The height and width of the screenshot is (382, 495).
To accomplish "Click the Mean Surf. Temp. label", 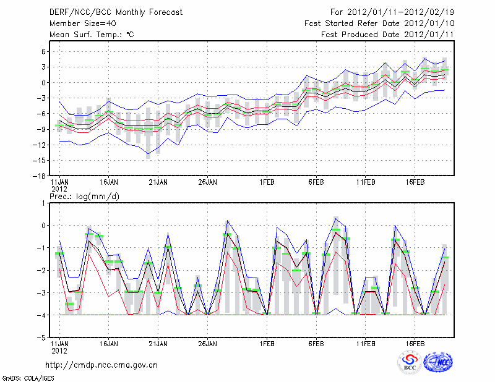I will coord(92,35).
